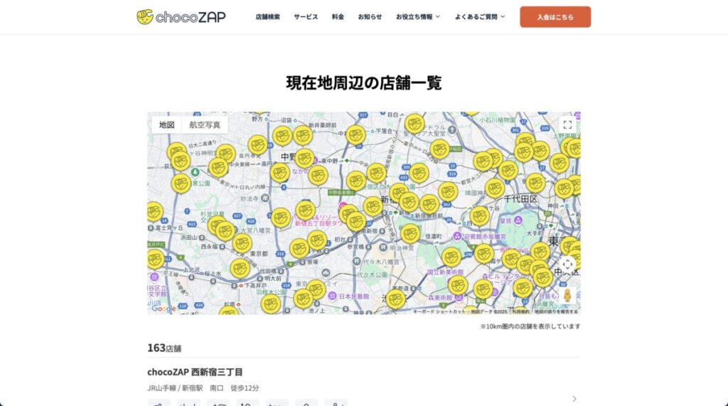Open キーボード ショートカット on the map

(439, 311)
